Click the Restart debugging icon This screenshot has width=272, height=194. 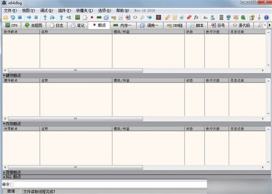13,17
